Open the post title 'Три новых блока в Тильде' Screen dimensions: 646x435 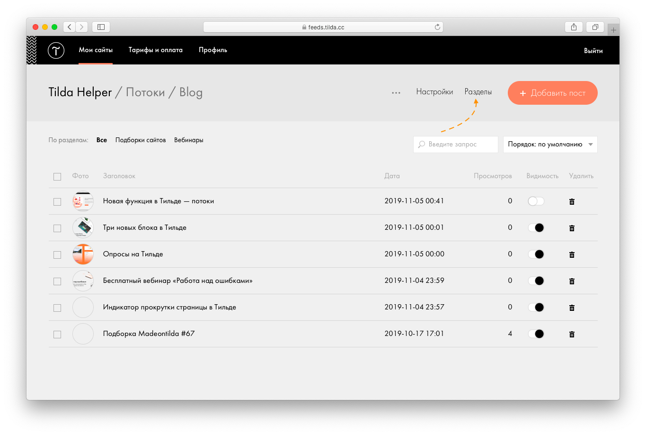click(145, 228)
